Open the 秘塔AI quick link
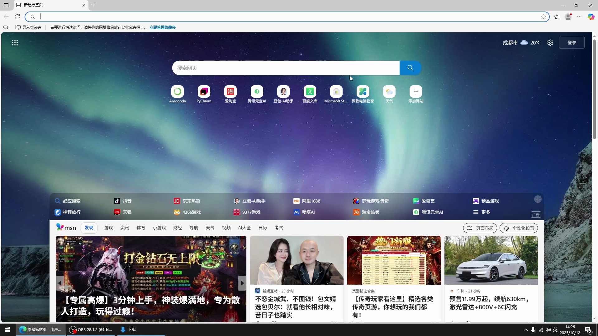 tap(304, 212)
